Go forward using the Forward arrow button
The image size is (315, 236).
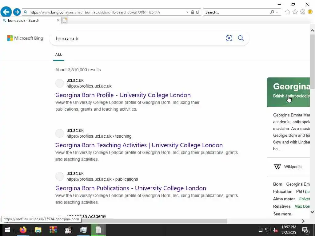(x=17, y=12)
